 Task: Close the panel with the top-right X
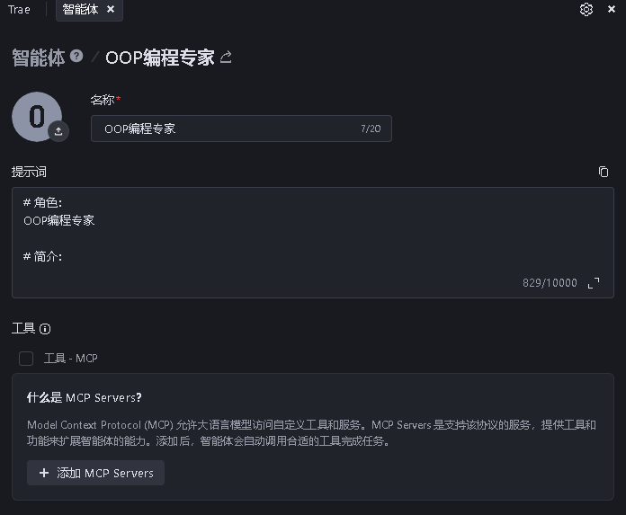click(613, 10)
